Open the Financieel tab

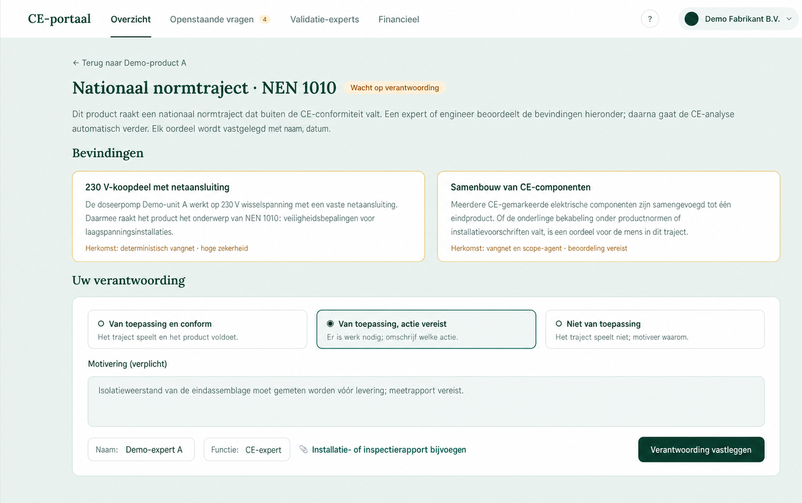[399, 19]
